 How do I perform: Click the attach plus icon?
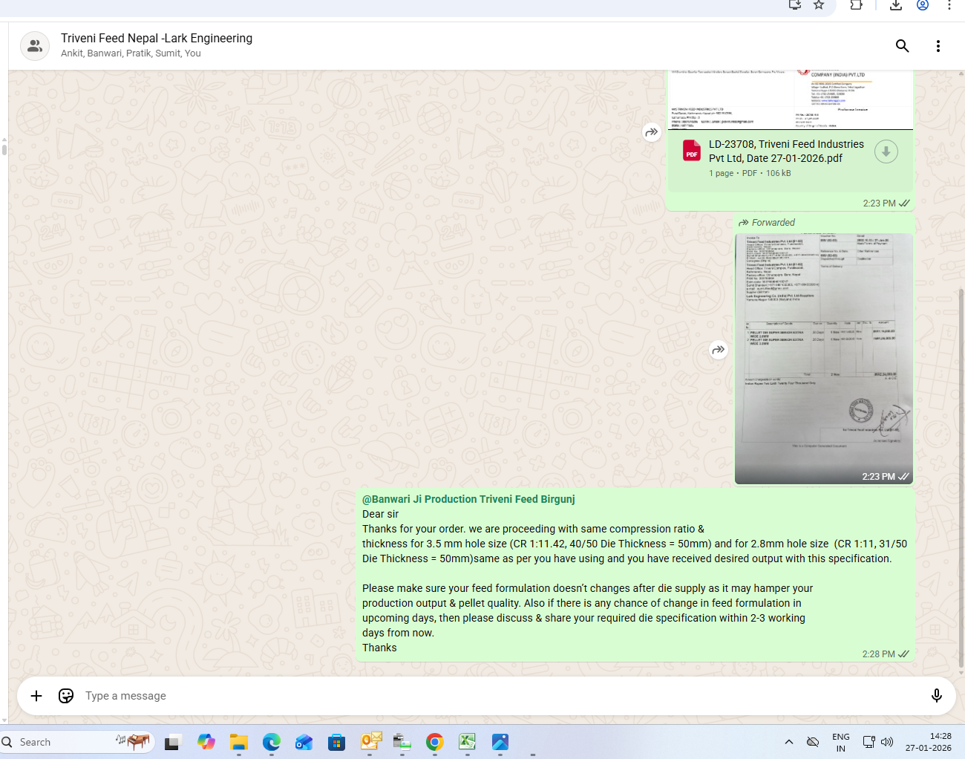pos(36,696)
